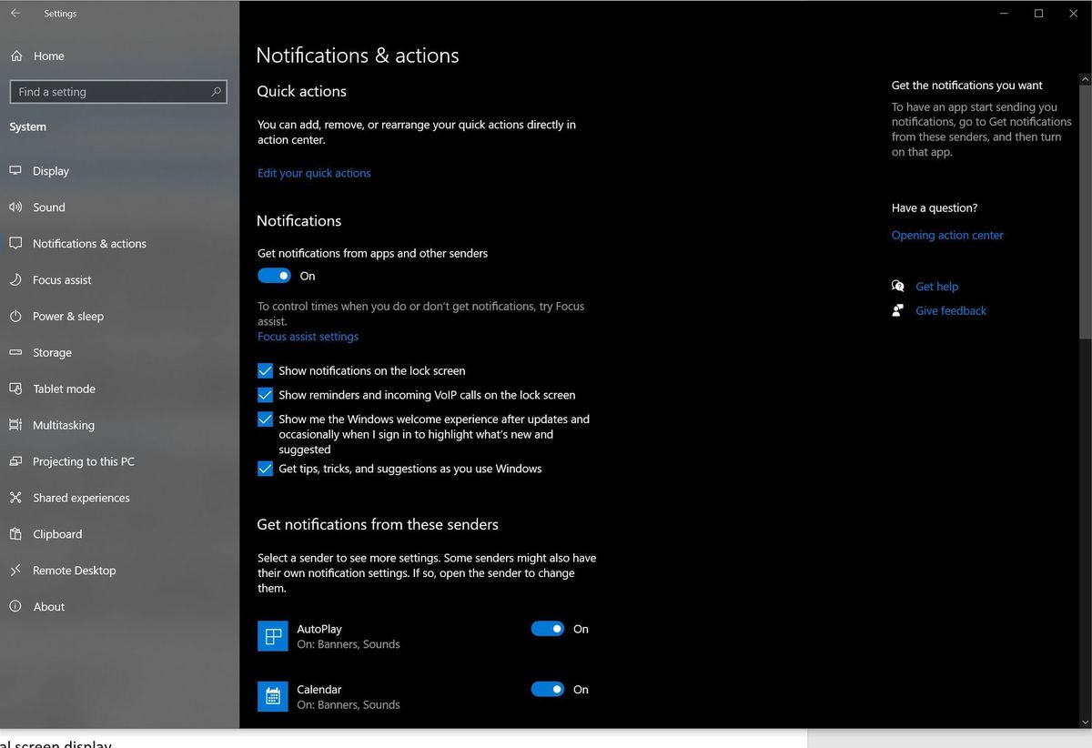Click the Focus assist moon icon
The height and width of the screenshot is (748, 1092).
[15, 280]
